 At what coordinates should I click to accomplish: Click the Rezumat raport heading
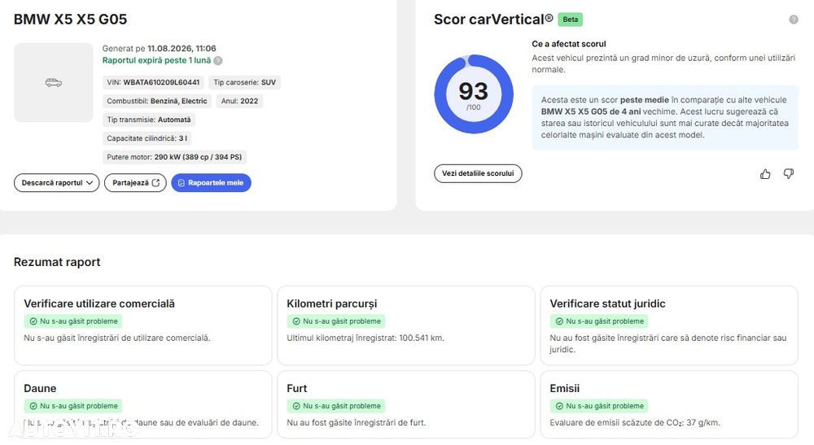(57, 262)
